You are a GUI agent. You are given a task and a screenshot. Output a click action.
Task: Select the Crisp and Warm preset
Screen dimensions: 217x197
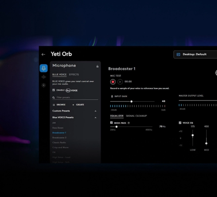coord(60,147)
